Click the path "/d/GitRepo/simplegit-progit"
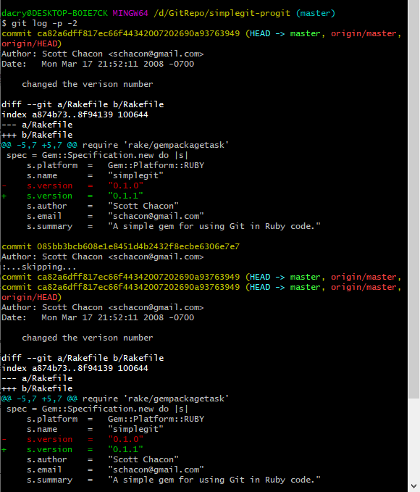 pyautogui.click(x=222, y=13)
